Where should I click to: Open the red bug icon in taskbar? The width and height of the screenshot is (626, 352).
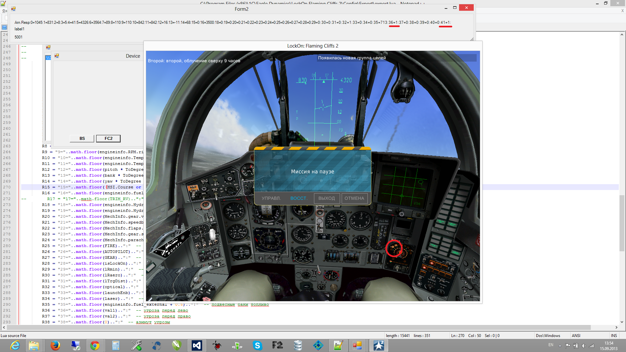point(217,345)
